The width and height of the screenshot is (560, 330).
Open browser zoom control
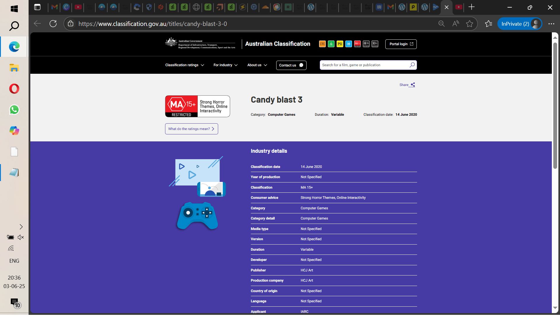click(442, 24)
